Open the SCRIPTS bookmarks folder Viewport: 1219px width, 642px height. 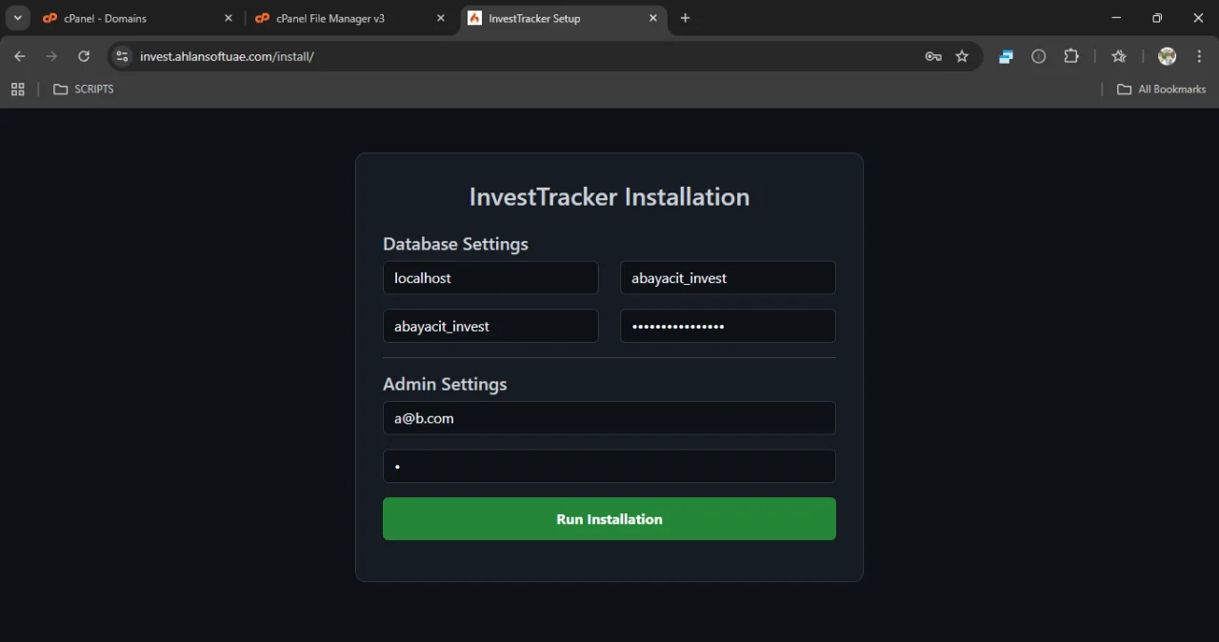(x=84, y=89)
